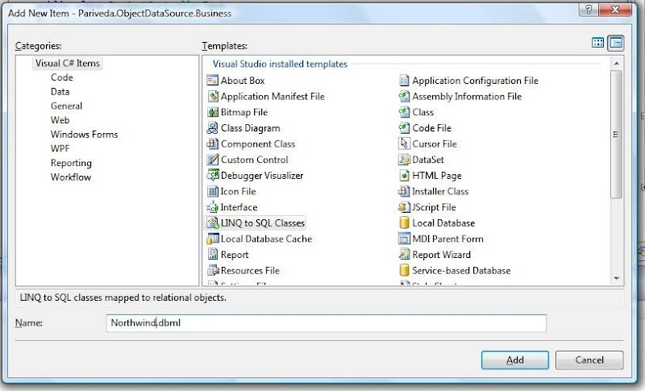Close the Add New Item dialog
Viewport: 645px width, 391px height.
615,10
